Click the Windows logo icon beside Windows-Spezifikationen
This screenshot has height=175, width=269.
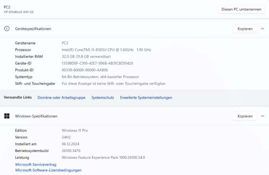7,116
